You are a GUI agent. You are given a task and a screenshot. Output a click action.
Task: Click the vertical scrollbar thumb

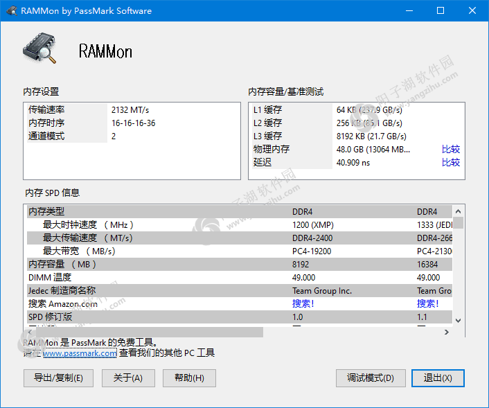[458, 223]
